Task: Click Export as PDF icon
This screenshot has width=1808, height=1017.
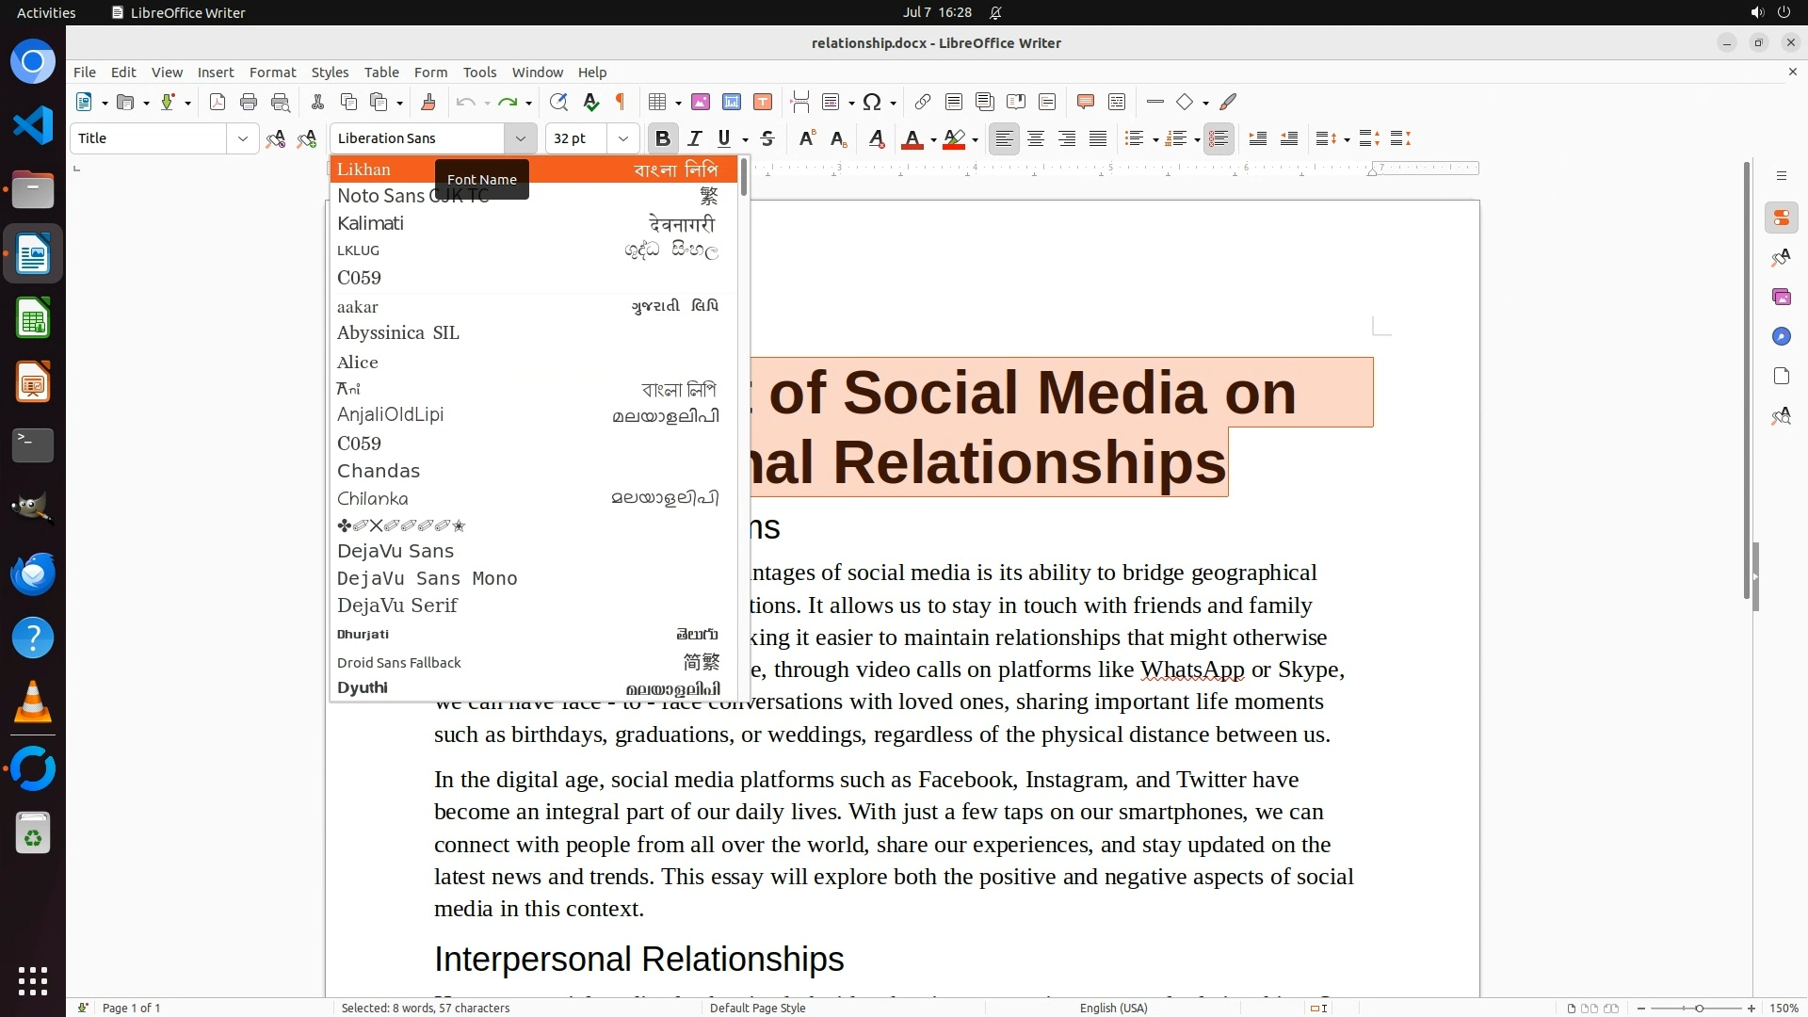Action: [x=218, y=102]
